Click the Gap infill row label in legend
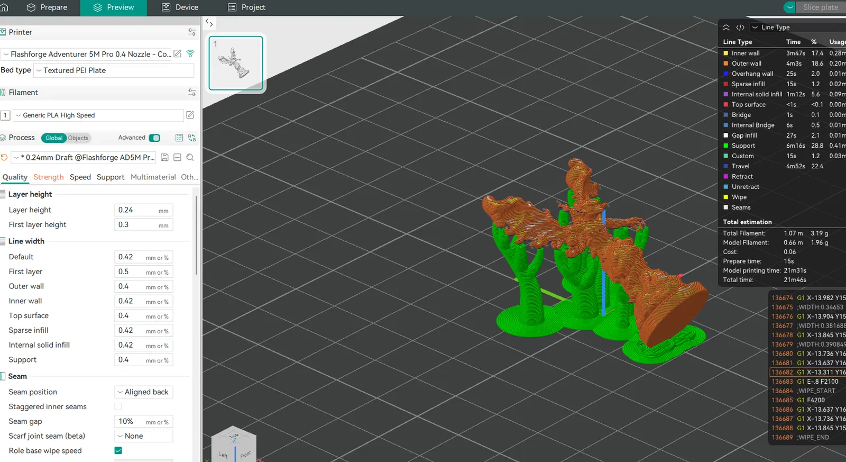Screen dimensions: 846x462 coord(744,135)
